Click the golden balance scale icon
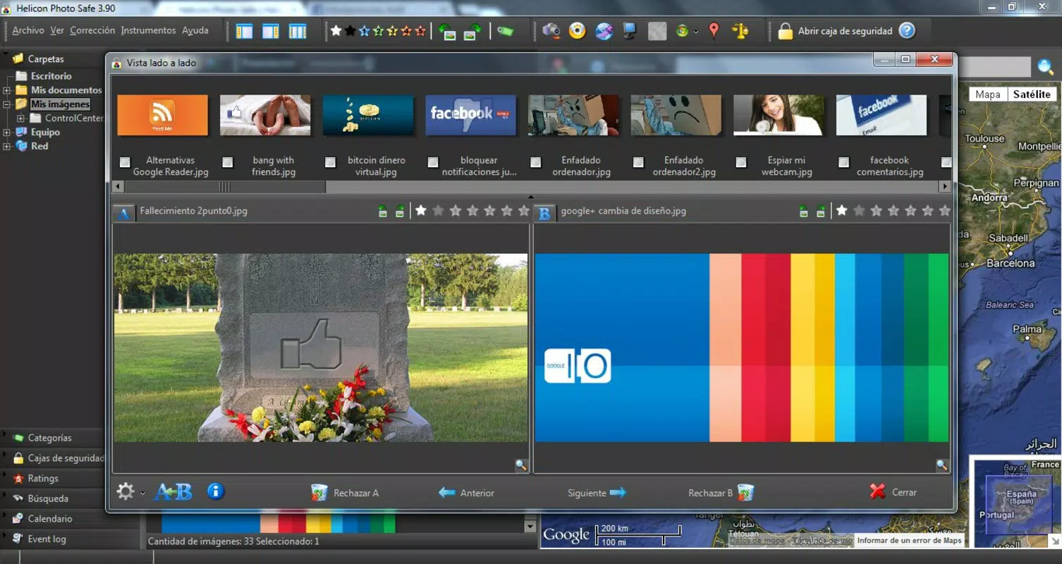The width and height of the screenshot is (1062, 564). point(740,31)
